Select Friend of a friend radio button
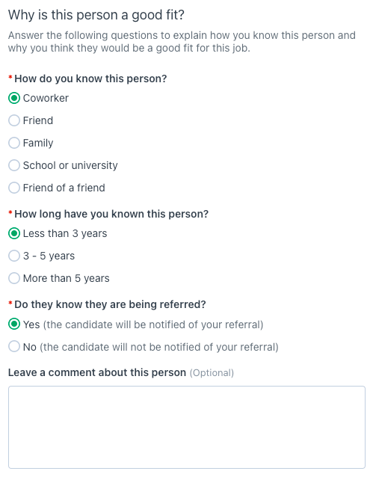The image size is (373, 477). tap(14, 188)
